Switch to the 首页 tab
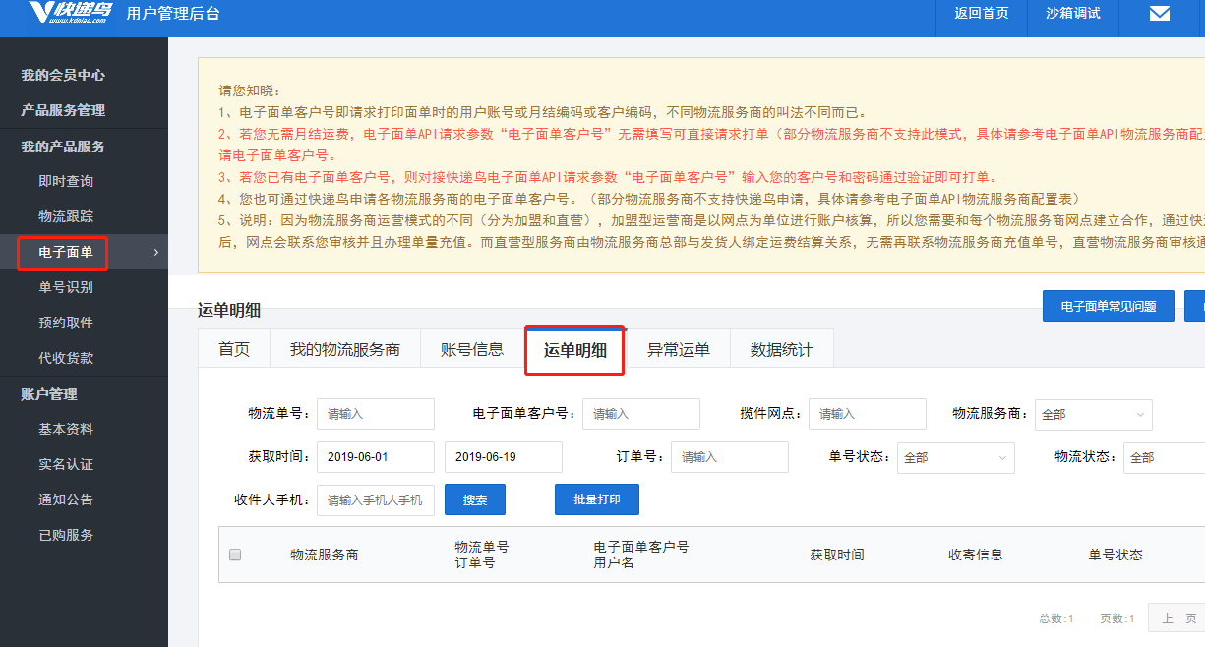 point(234,349)
